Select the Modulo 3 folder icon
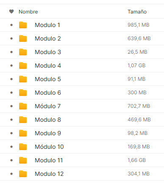Screen dimensions: 164x189 click(x=23, y=52)
